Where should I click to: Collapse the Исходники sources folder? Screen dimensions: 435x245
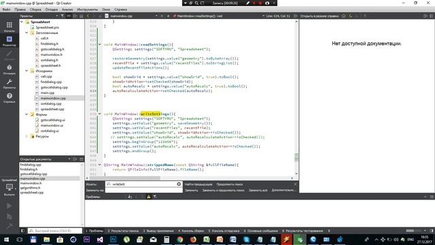27,71
